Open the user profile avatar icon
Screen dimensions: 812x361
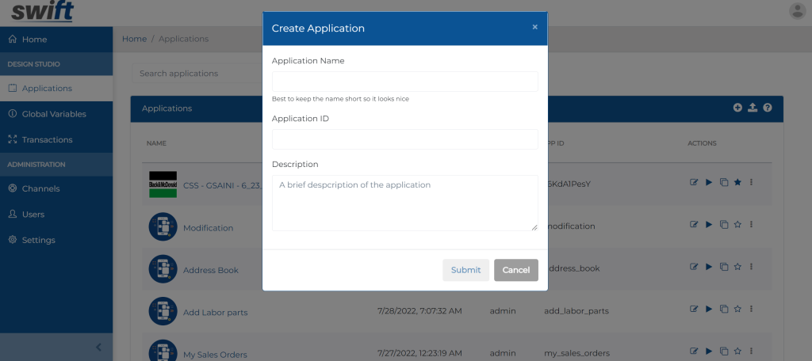pos(798,11)
